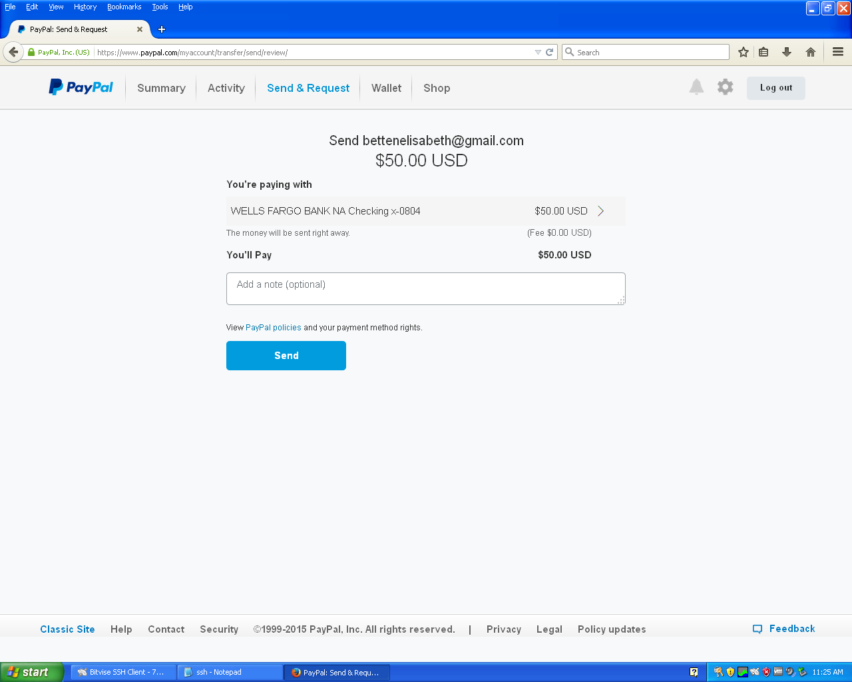852x682 pixels.
Task: Open the Contact footer link
Action: click(166, 629)
